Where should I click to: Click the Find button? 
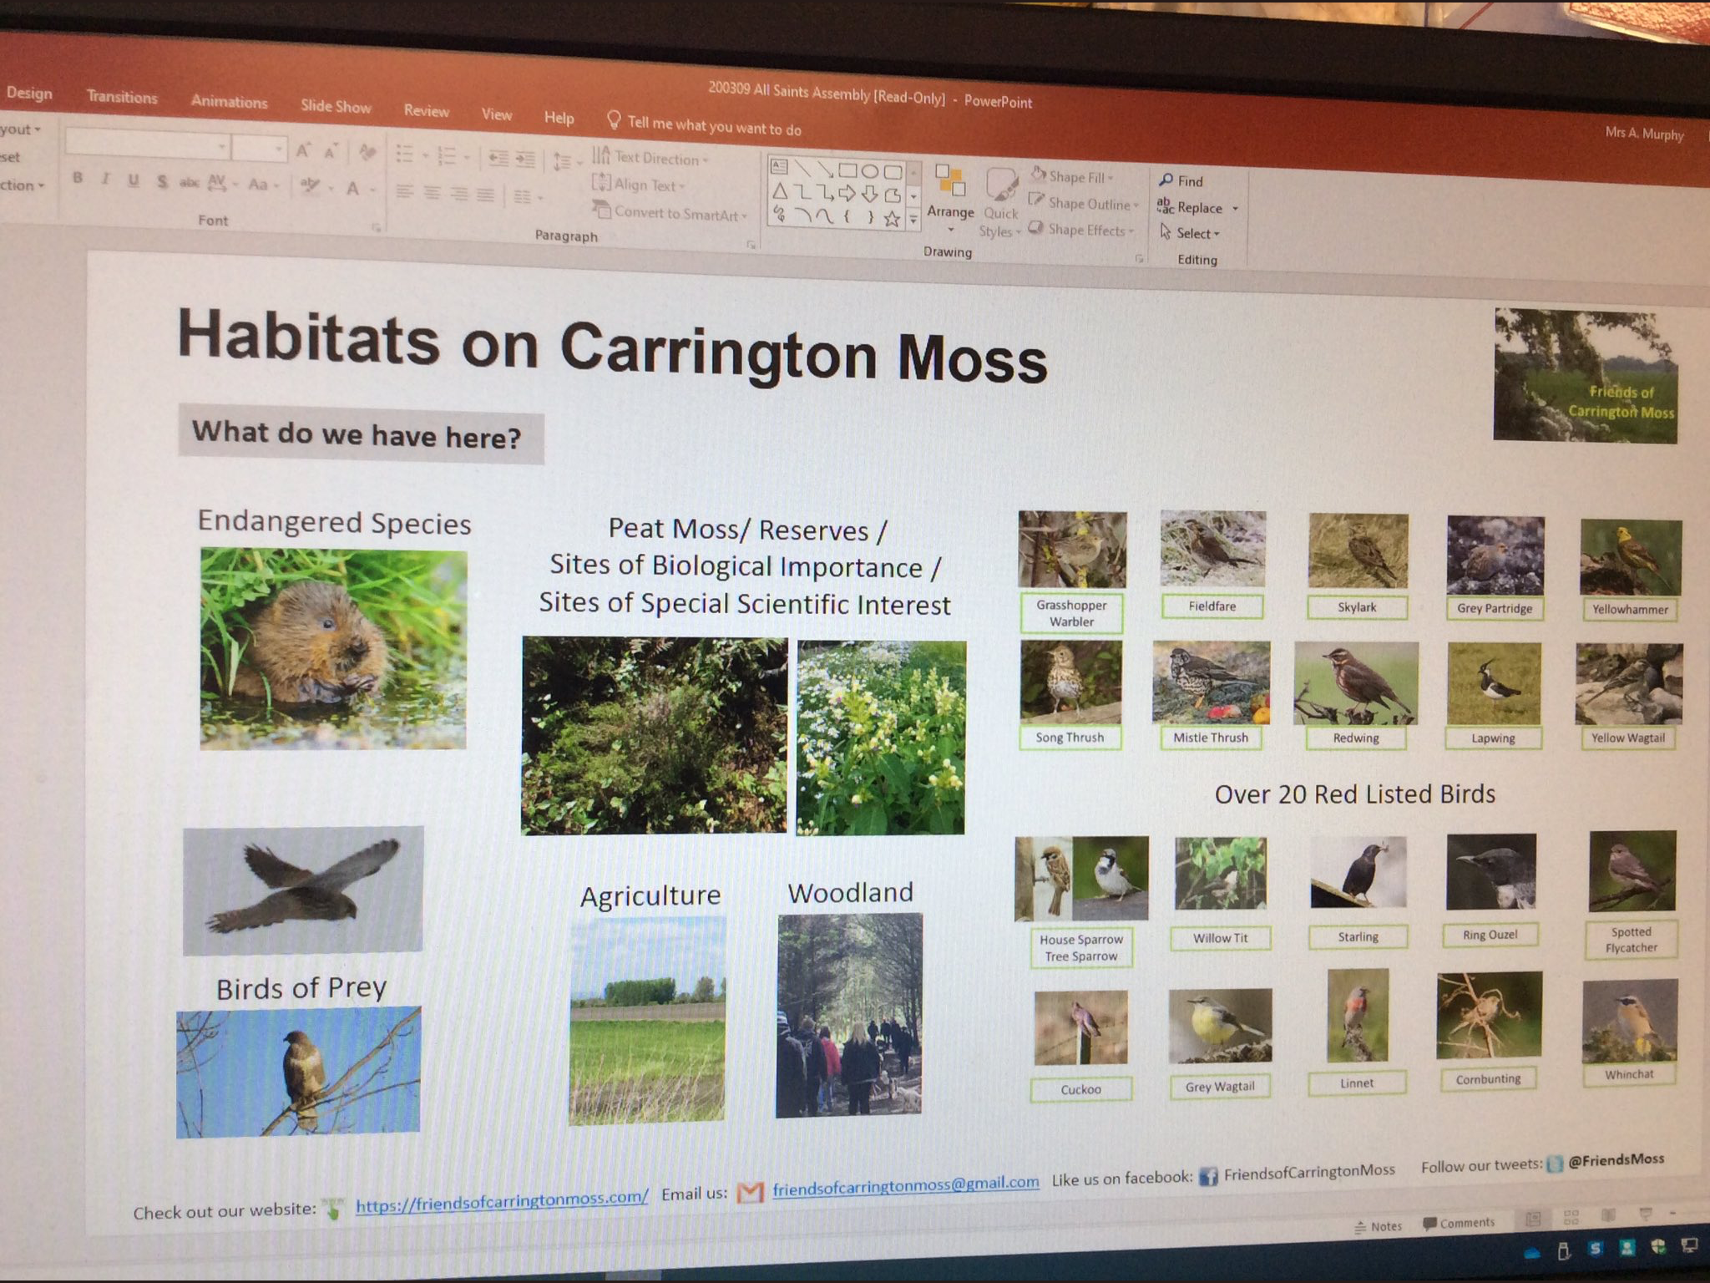[1181, 180]
